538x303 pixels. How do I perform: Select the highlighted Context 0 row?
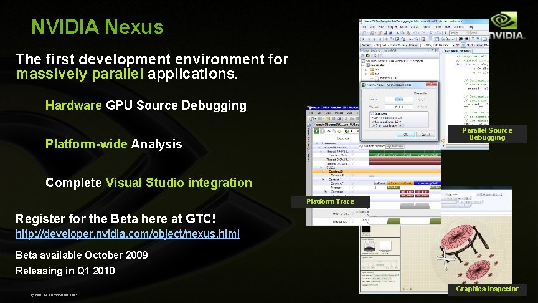click(x=376, y=171)
